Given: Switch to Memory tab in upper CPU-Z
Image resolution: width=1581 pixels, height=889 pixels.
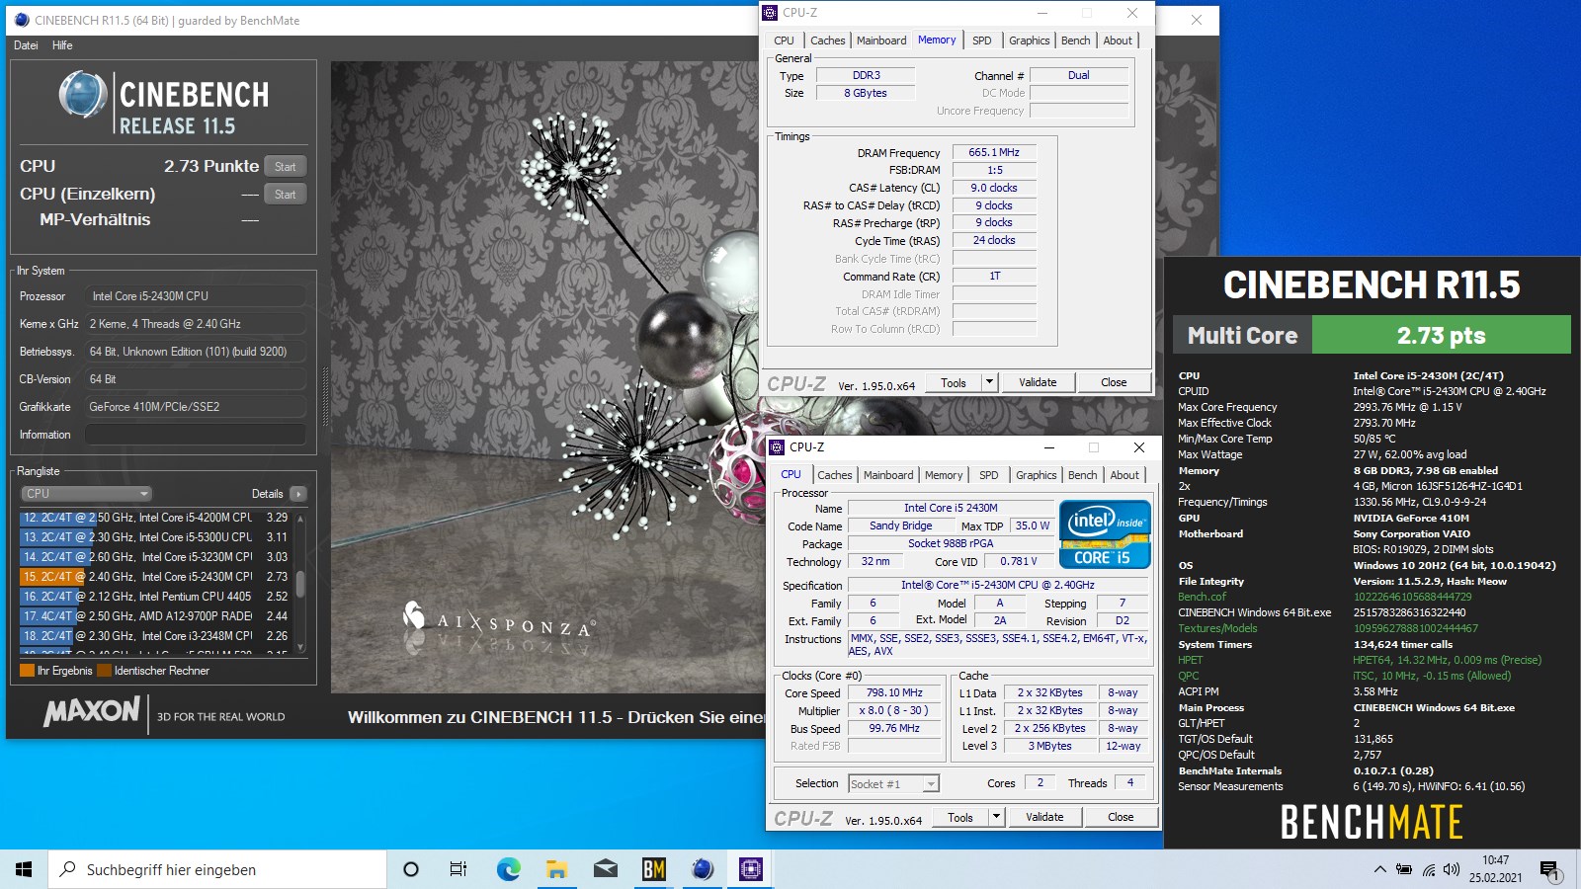Looking at the screenshot, I should pyautogui.click(x=937, y=40).
